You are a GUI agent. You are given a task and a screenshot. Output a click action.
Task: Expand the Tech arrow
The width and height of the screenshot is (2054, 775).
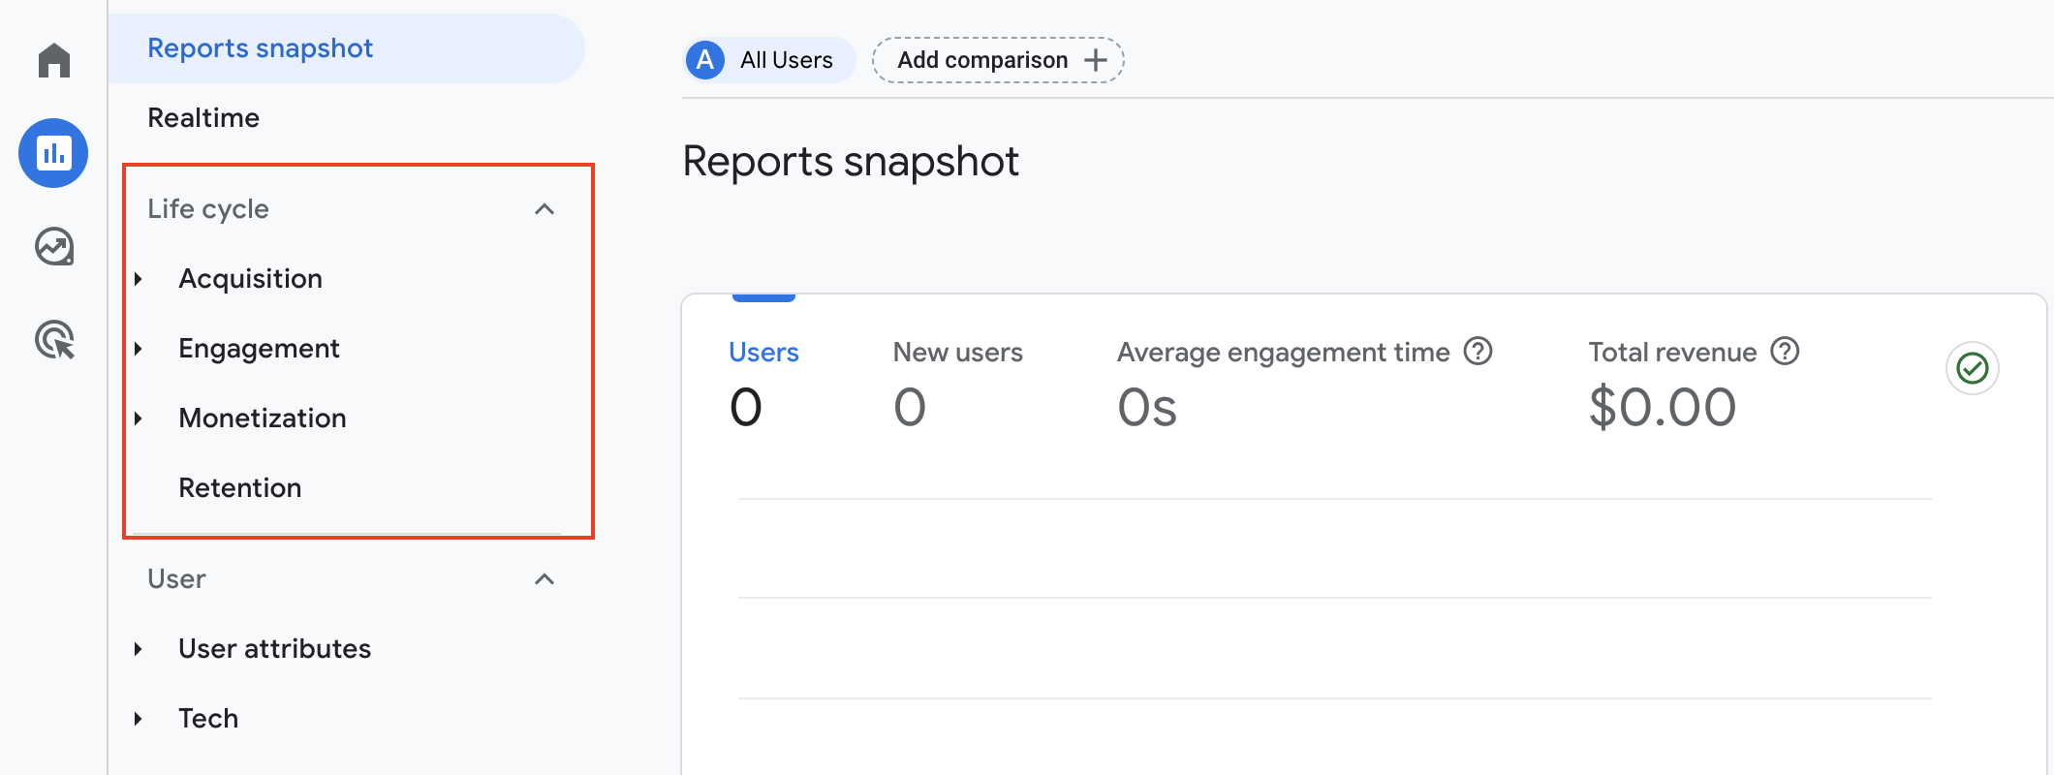[139, 719]
